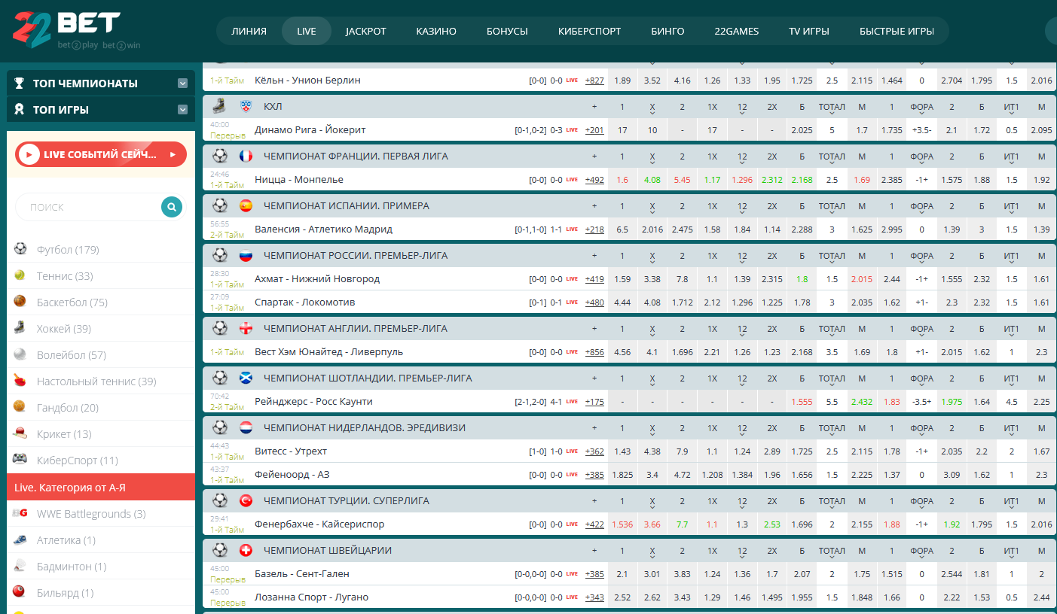Expand the ТОП ЧЕМПИОНАТЫ panel arrow
This screenshot has width=1057, height=614.
click(182, 84)
